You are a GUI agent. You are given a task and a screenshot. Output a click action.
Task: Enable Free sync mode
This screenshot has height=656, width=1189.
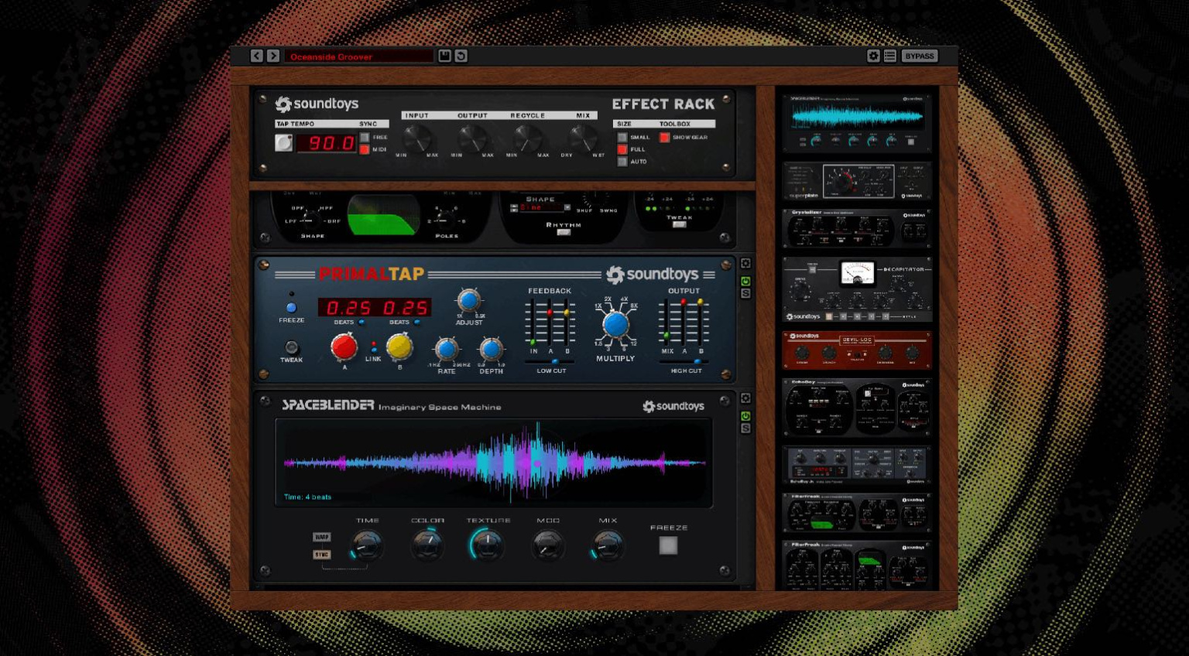coord(365,138)
